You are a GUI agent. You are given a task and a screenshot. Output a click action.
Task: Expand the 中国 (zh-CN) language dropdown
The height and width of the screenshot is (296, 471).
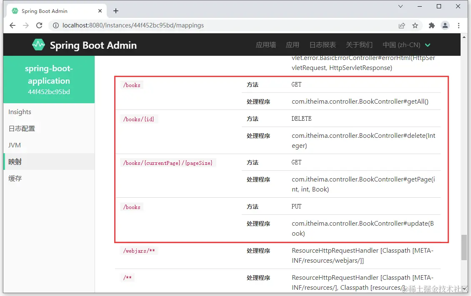pos(406,45)
